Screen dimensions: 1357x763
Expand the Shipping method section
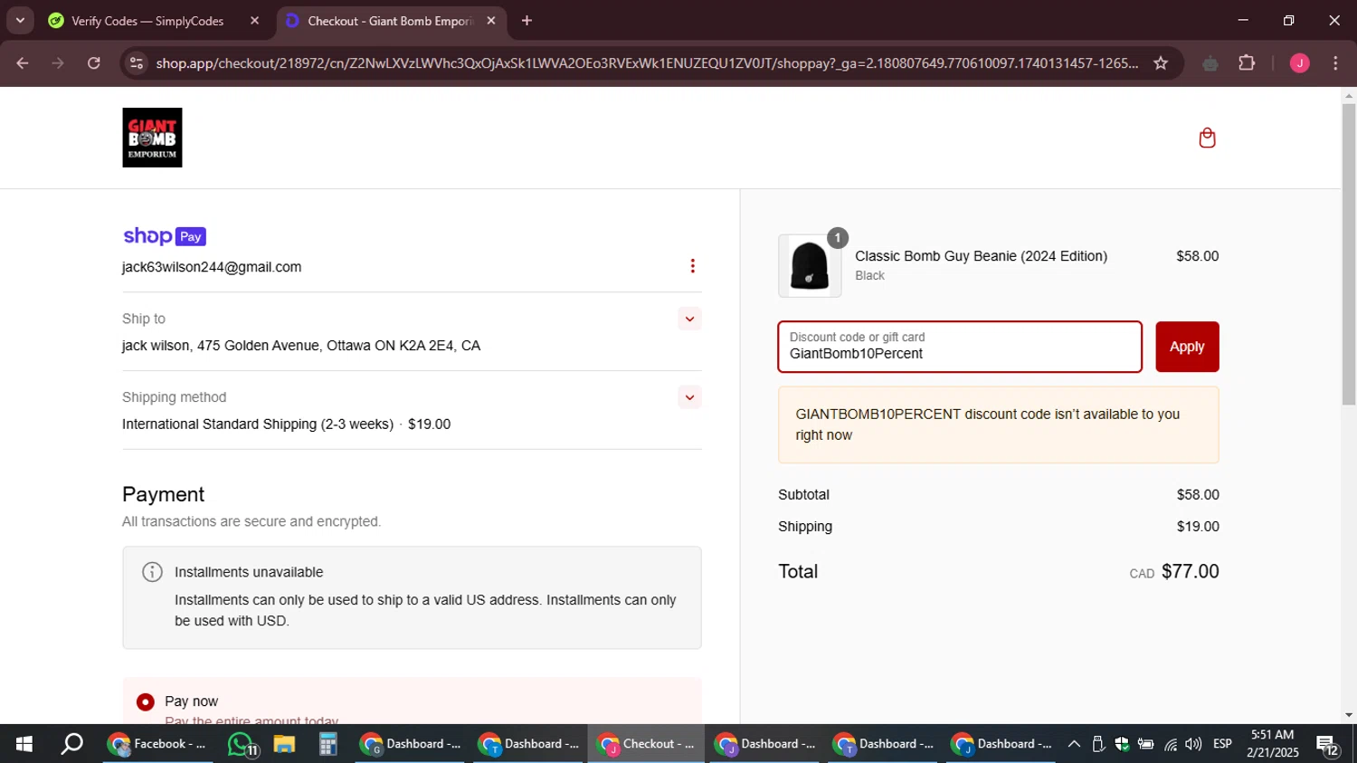point(689,397)
